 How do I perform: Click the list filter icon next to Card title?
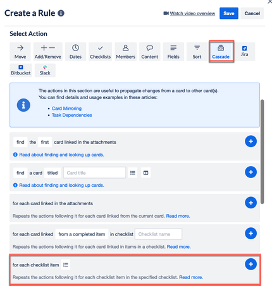point(133,173)
